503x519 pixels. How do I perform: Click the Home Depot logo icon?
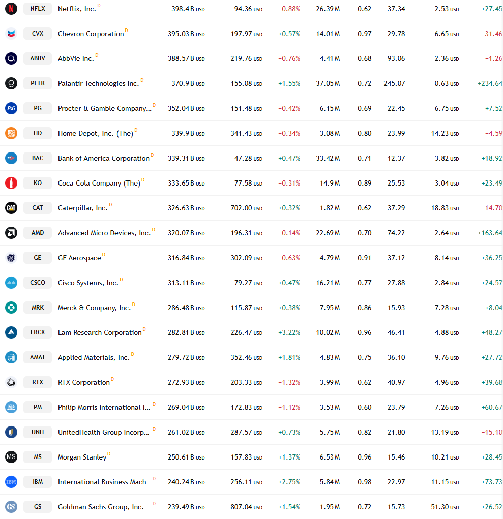tap(11, 133)
